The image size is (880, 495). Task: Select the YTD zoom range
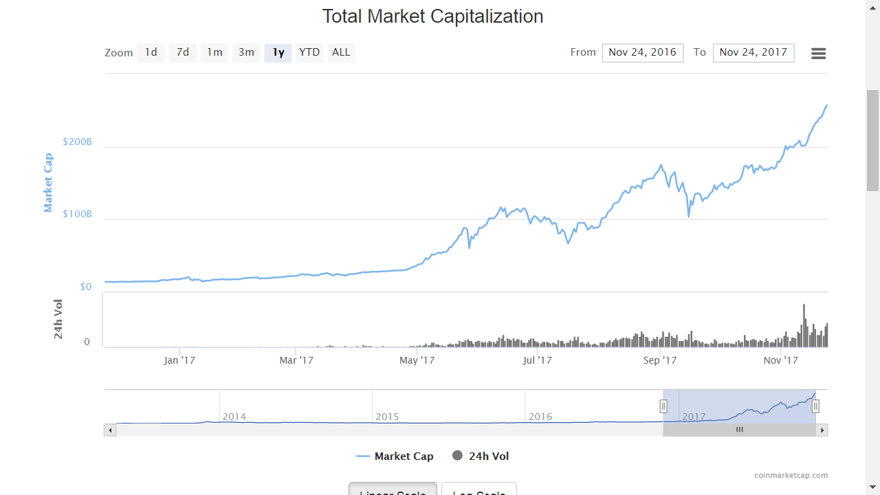pyautogui.click(x=309, y=53)
